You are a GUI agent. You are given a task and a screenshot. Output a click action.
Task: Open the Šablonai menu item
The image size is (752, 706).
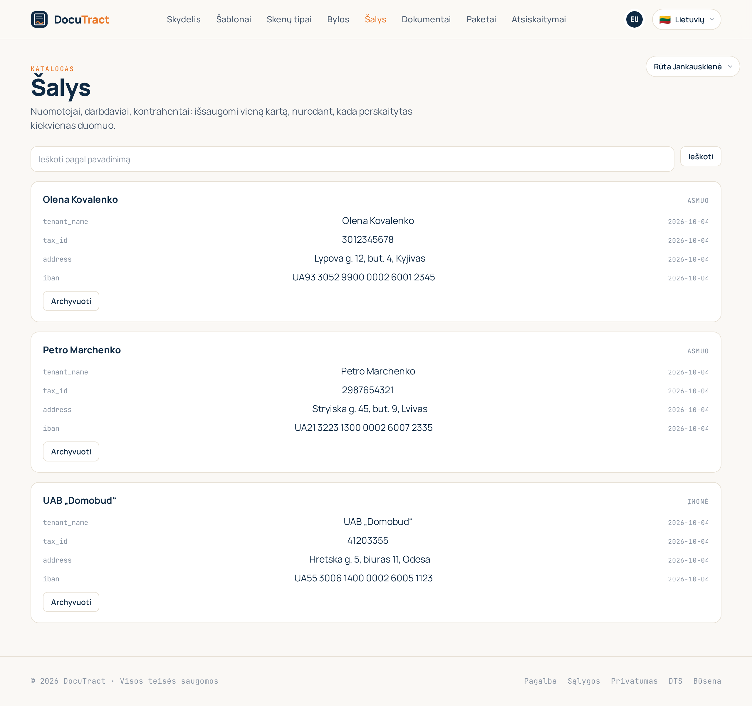point(234,19)
